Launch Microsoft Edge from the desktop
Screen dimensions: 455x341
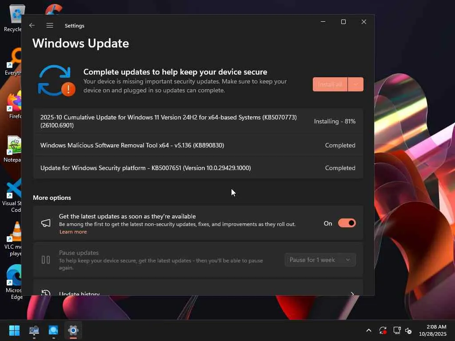point(14,282)
